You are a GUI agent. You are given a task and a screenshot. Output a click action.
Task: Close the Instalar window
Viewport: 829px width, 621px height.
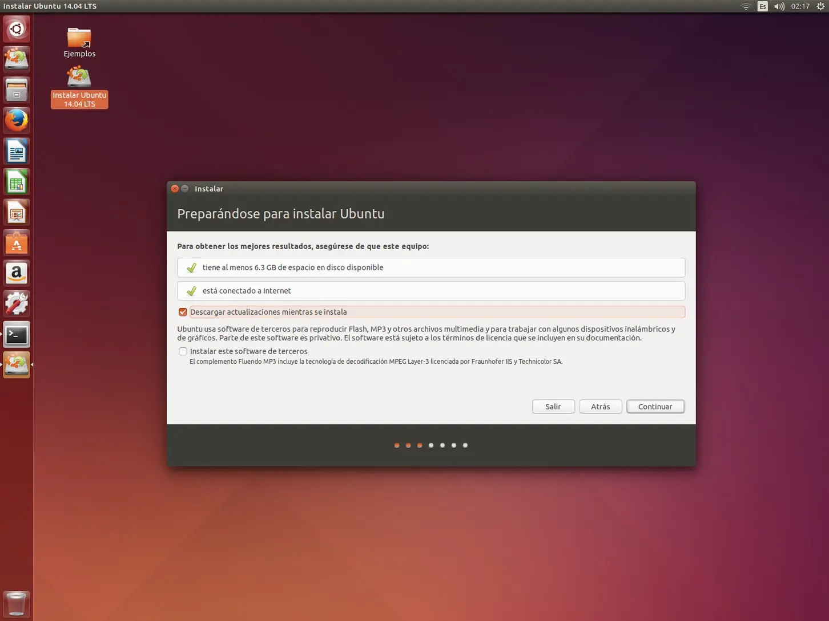pos(175,189)
